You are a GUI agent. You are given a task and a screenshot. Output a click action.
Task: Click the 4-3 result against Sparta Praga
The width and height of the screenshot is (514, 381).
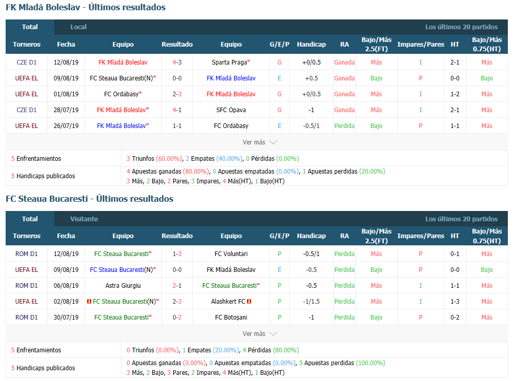point(177,62)
